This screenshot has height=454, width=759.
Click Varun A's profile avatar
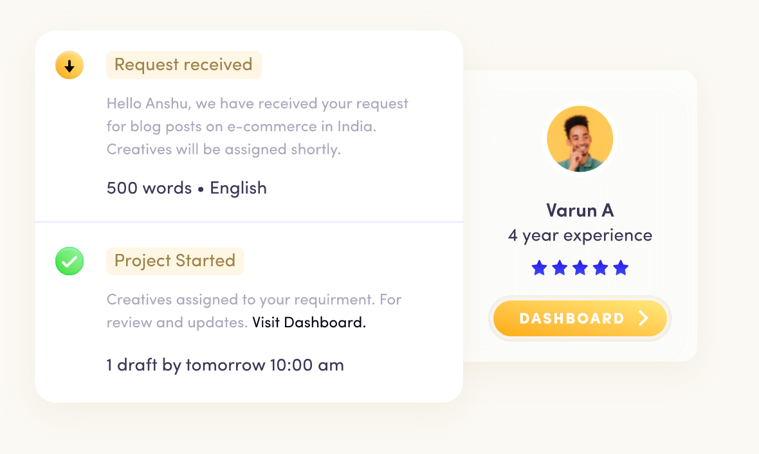click(580, 139)
